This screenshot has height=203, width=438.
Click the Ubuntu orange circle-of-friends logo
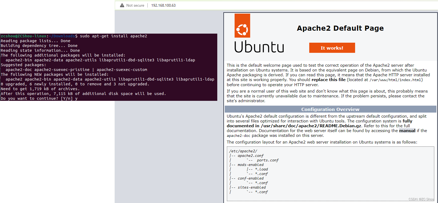click(x=242, y=26)
